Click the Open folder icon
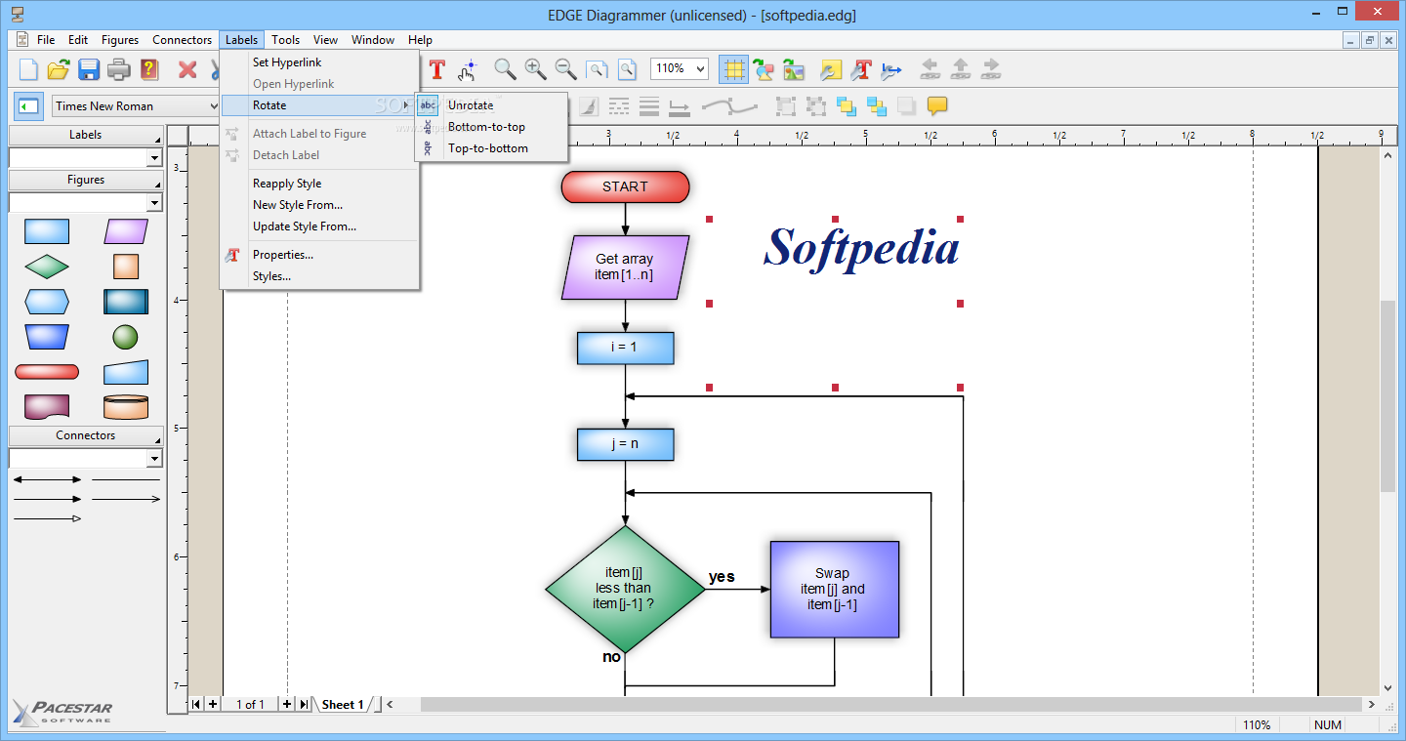 (x=59, y=69)
